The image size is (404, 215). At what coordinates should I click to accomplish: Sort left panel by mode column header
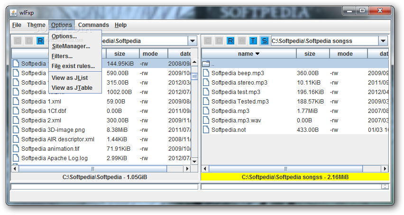(x=154, y=54)
